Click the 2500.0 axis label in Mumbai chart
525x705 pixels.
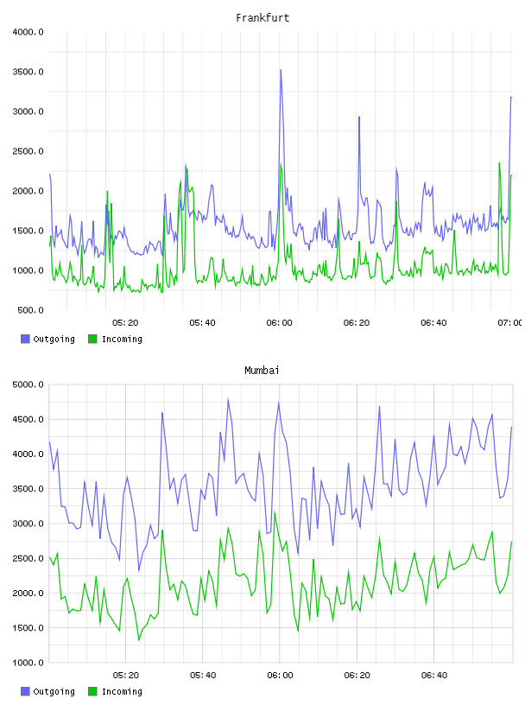click(x=28, y=558)
